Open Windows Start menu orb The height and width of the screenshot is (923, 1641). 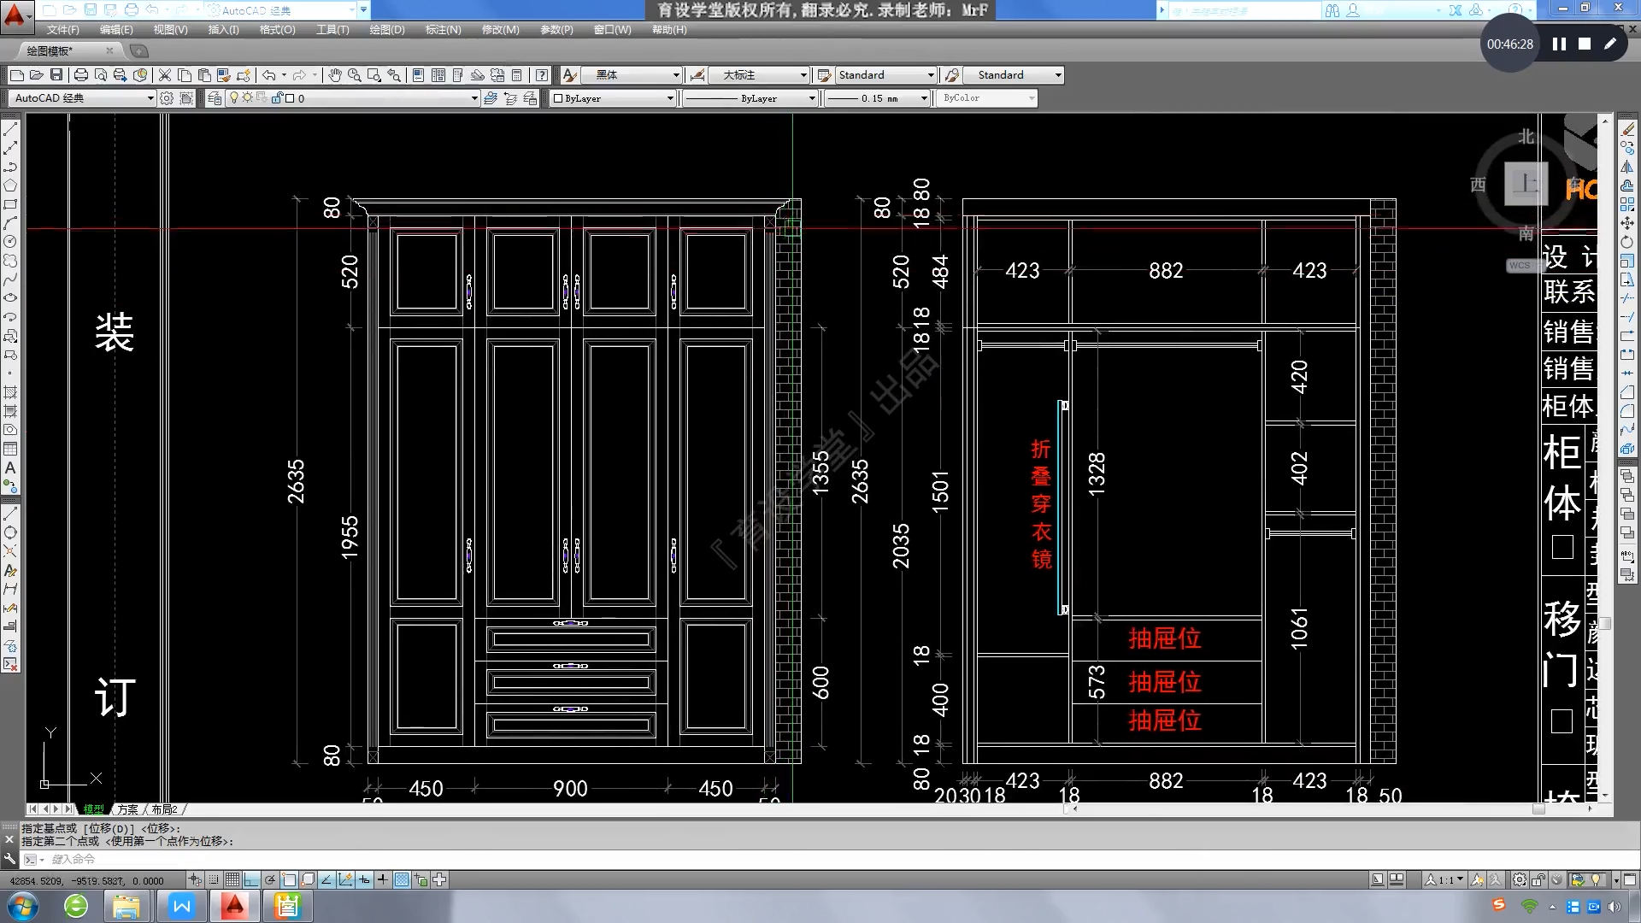click(23, 906)
